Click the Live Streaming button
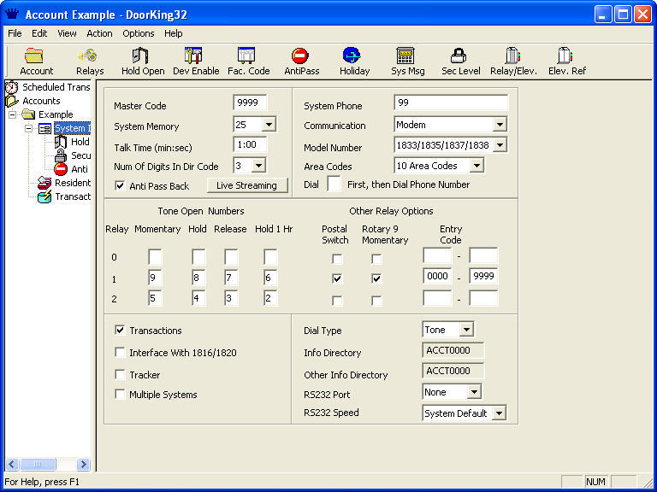The image size is (657, 492). pos(246,185)
